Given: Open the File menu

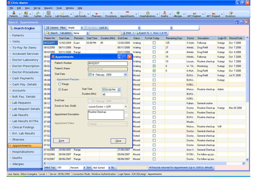Looking at the screenshot, I should point(11,8).
